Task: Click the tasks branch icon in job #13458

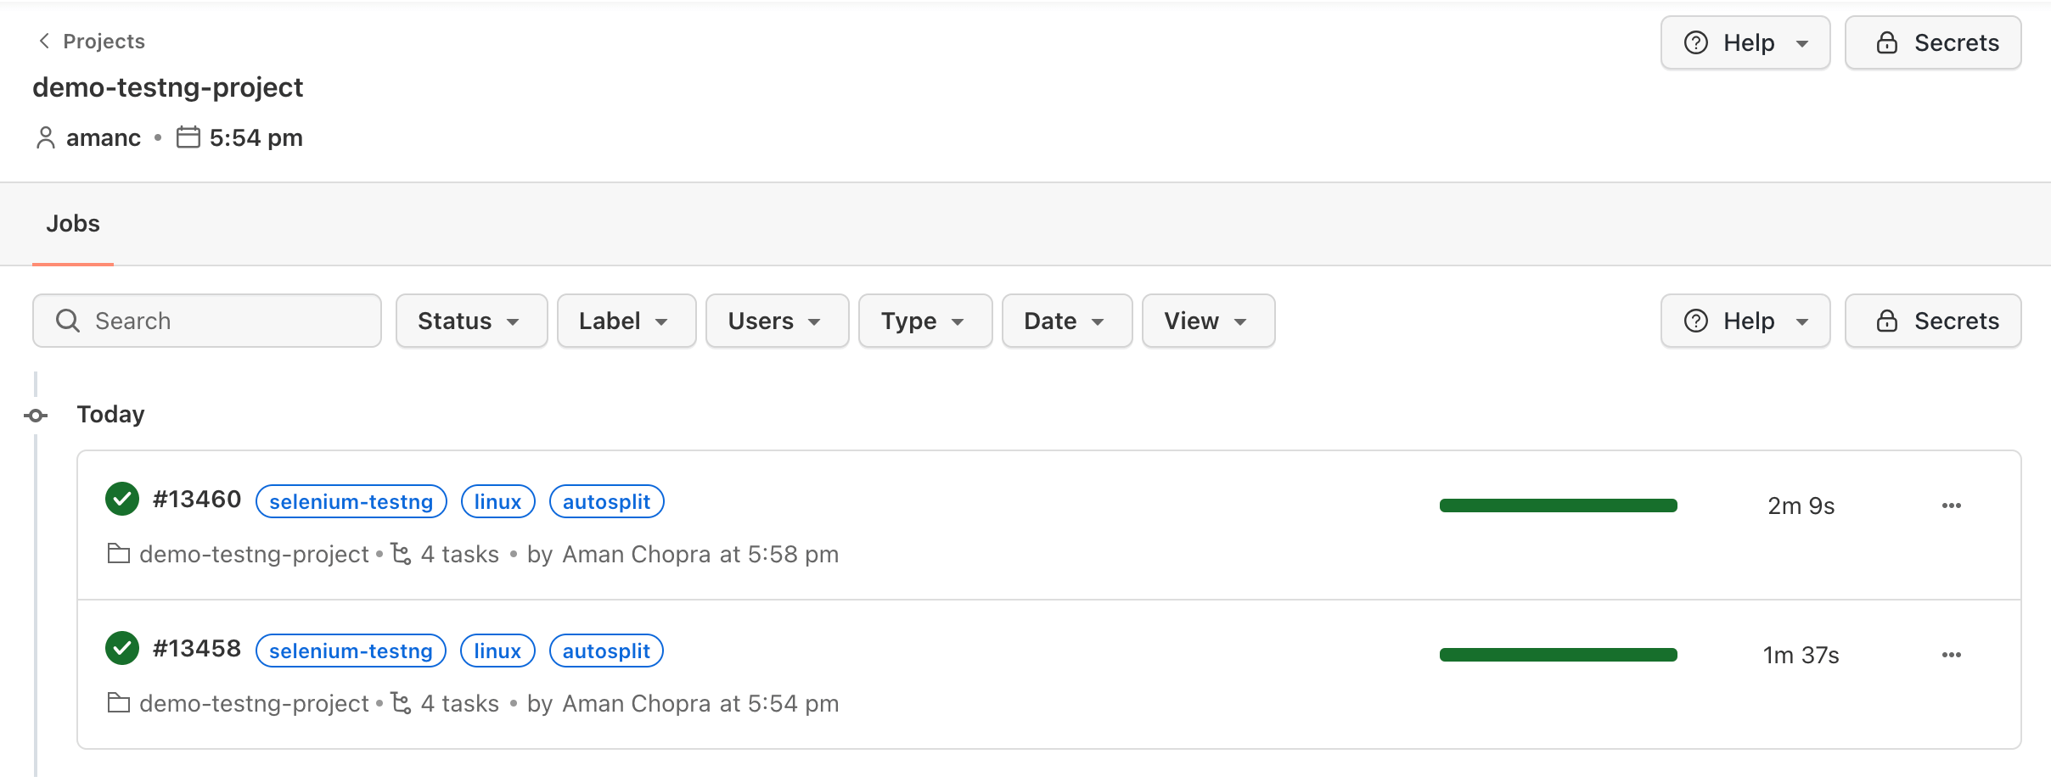Action: [401, 703]
